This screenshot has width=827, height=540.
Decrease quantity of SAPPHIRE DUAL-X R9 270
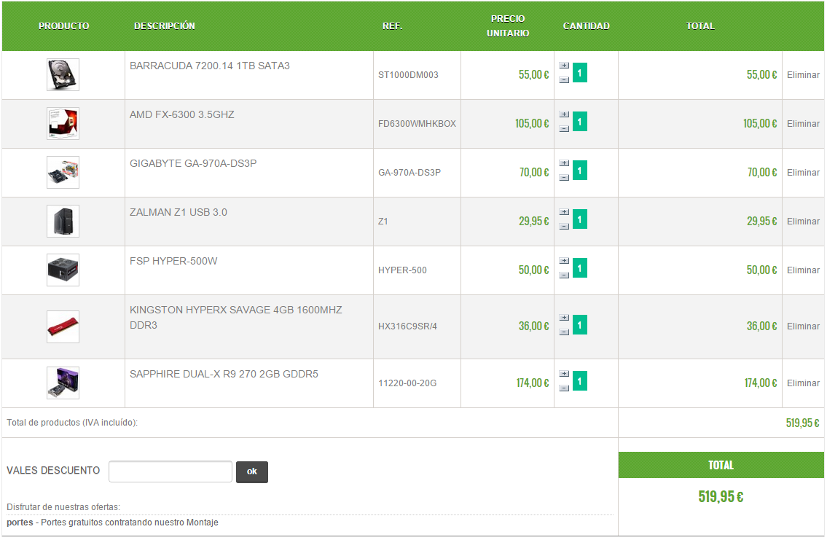pos(564,388)
